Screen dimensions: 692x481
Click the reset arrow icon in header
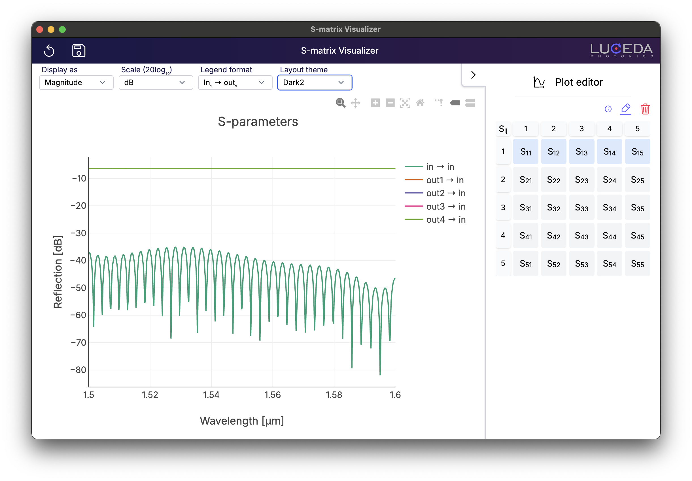click(49, 50)
